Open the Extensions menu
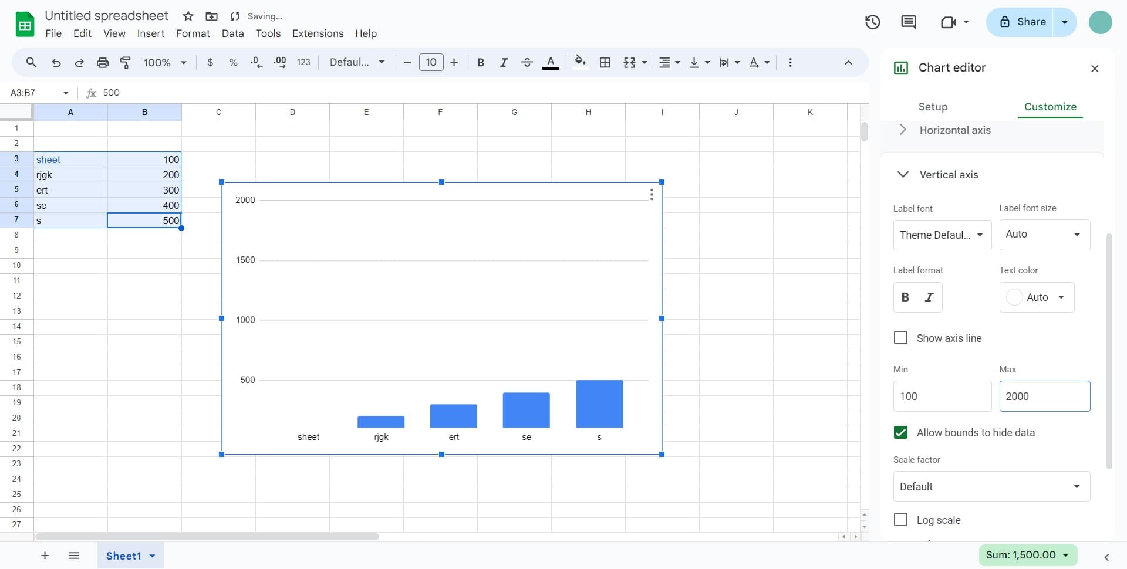This screenshot has width=1127, height=569. coord(318,33)
